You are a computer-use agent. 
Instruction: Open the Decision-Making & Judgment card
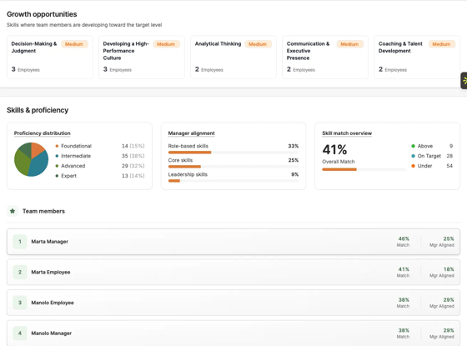(x=50, y=58)
